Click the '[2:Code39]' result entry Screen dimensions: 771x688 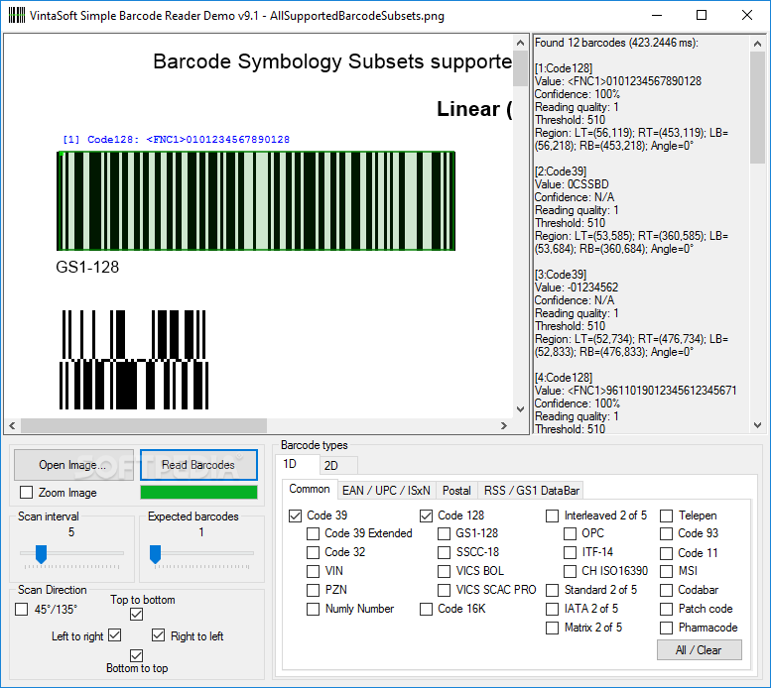(561, 172)
